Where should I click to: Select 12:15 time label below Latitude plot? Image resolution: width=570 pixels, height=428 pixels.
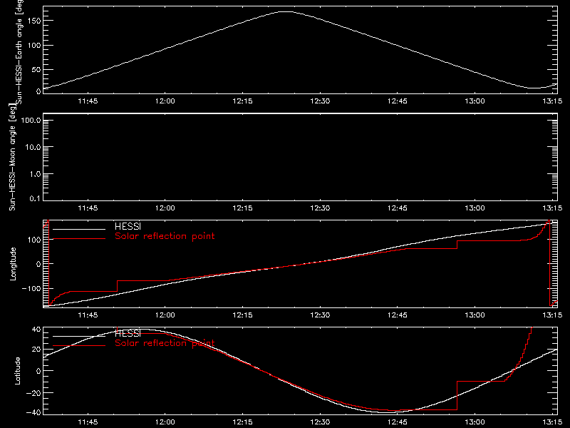coord(242,422)
